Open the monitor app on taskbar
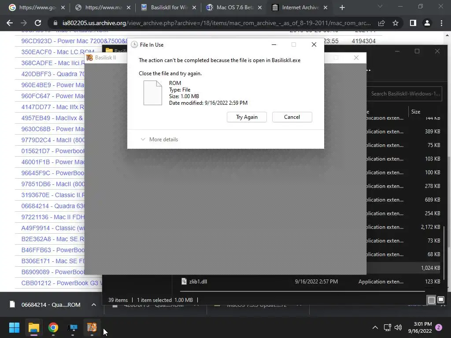 [73, 327]
